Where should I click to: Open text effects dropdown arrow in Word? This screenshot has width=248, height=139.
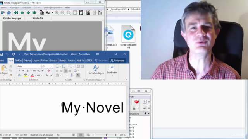click(22, 75)
